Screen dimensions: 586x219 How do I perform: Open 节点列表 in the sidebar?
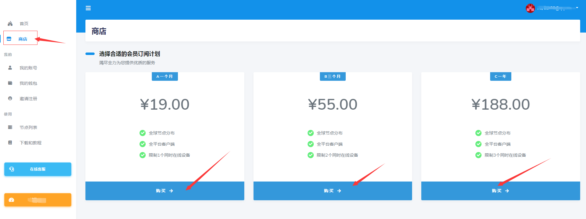coord(28,127)
